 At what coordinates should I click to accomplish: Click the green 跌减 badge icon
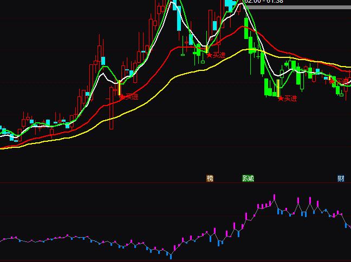(x=248, y=178)
